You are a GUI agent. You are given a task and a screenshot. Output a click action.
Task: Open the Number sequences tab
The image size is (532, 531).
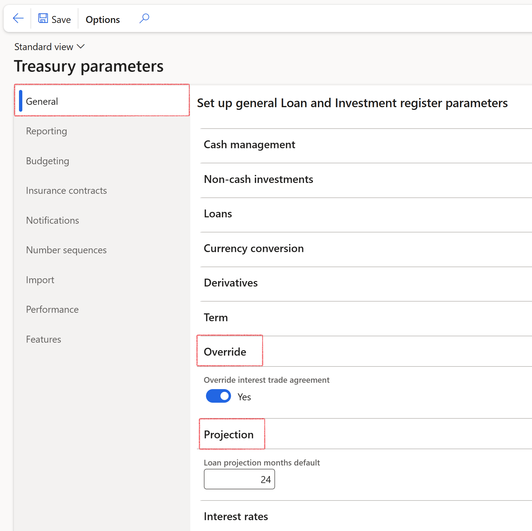(66, 250)
